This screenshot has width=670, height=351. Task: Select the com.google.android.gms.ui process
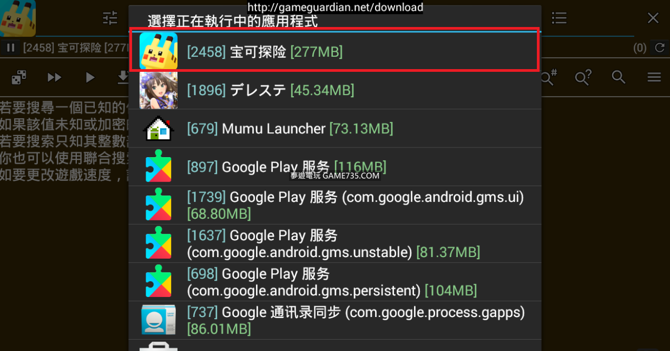pyautogui.click(x=334, y=205)
